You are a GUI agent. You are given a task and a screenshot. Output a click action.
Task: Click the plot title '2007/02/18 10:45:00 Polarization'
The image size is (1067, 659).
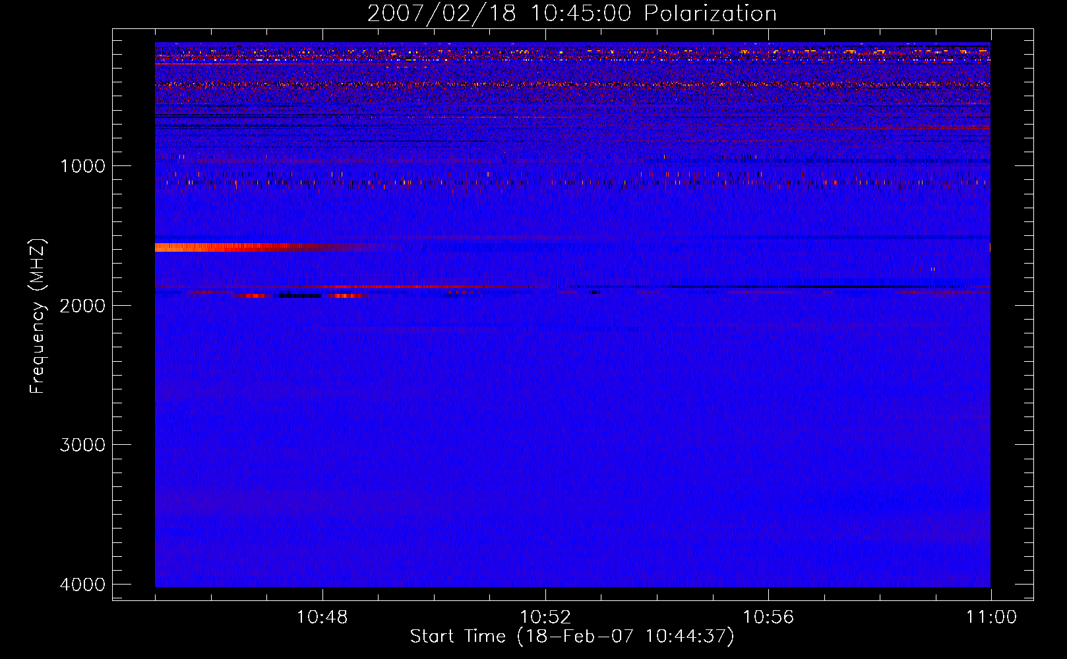pos(572,14)
